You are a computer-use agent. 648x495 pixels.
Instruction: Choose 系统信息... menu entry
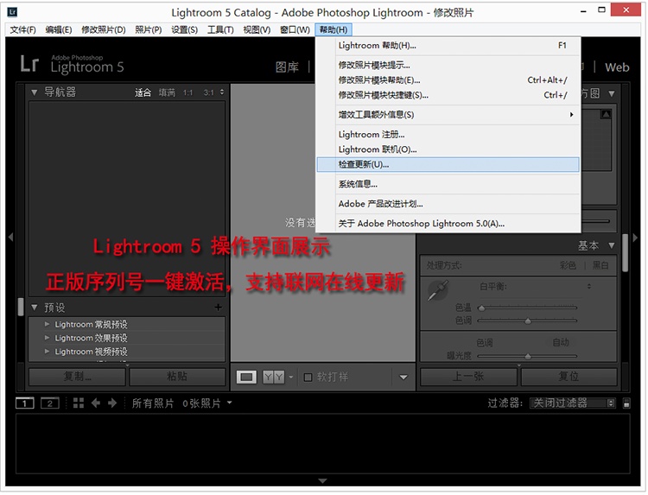pyautogui.click(x=448, y=184)
